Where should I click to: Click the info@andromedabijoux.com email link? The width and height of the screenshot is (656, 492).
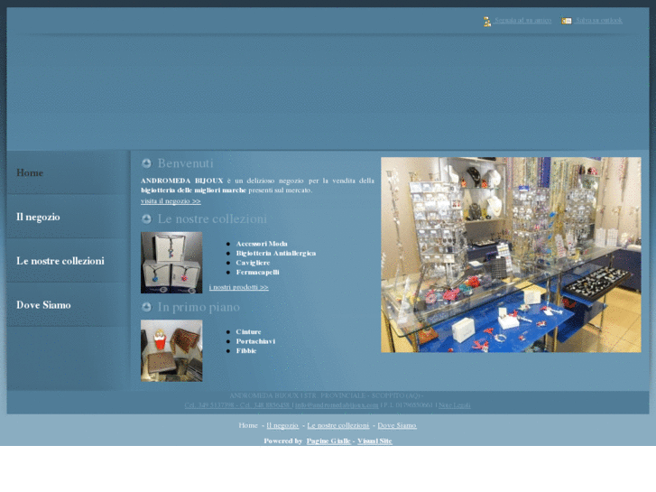click(x=337, y=405)
